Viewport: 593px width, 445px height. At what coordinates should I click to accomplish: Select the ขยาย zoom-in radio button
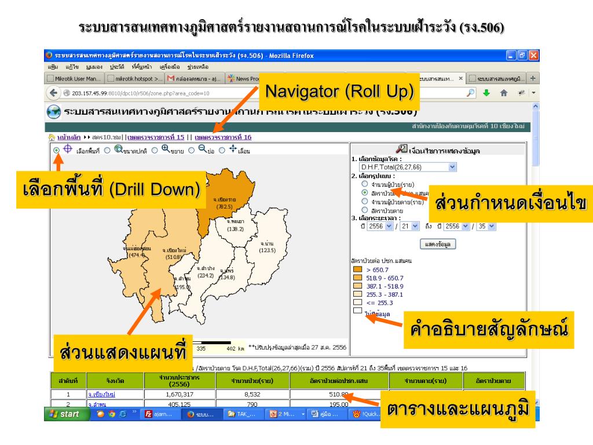click(155, 150)
